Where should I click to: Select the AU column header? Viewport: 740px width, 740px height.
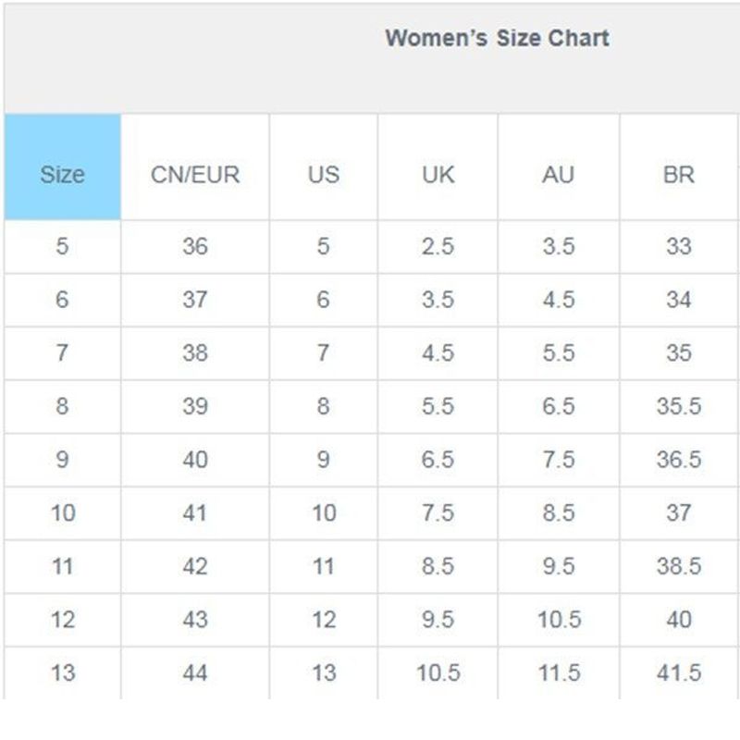(558, 174)
